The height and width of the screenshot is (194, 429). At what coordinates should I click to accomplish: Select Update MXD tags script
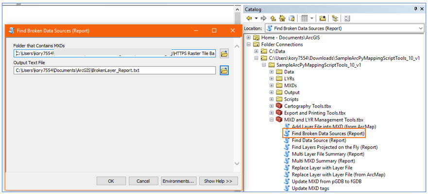310,188
